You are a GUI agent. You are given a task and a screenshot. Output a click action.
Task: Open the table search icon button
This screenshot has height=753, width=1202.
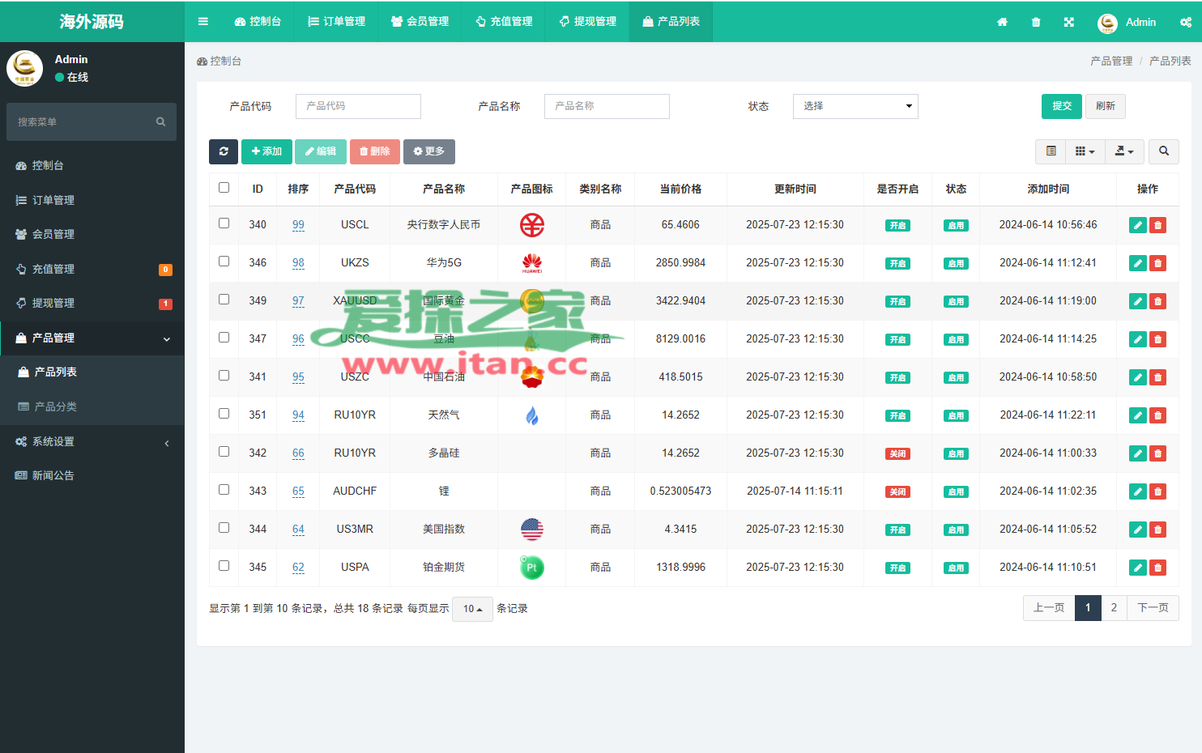coord(1164,151)
